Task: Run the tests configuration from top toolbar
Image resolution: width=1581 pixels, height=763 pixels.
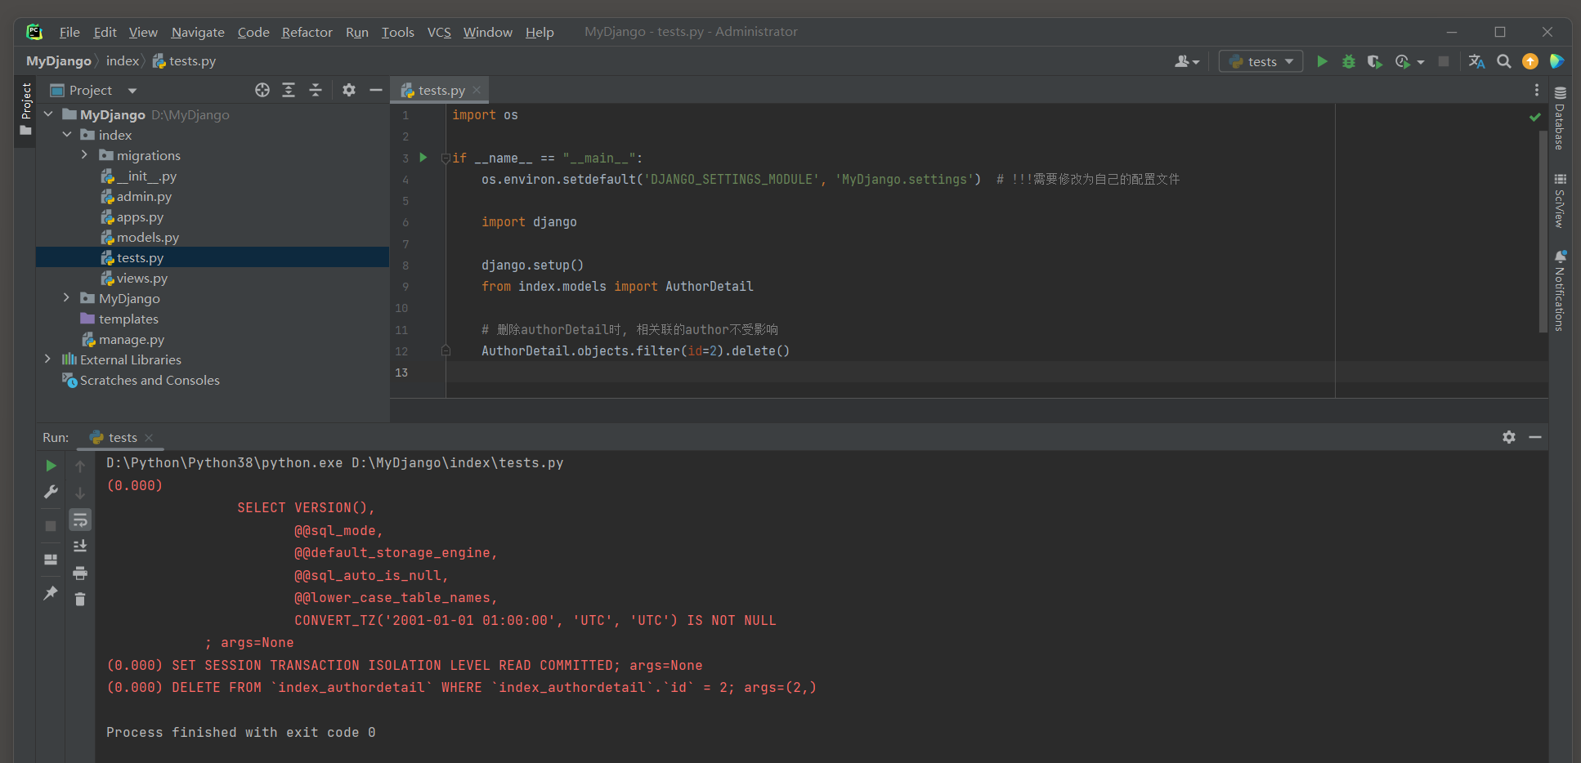Action: pyautogui.click(x=1322, y=61)
